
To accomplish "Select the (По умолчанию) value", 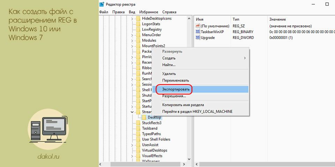I will [215, 26].
